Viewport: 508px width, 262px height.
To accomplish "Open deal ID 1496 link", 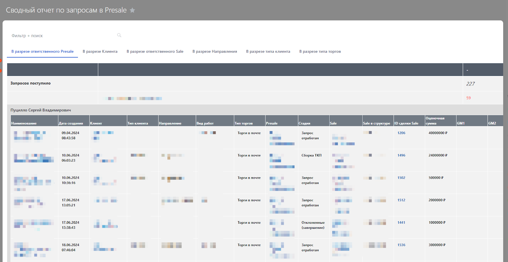I will tap(401, 155).
